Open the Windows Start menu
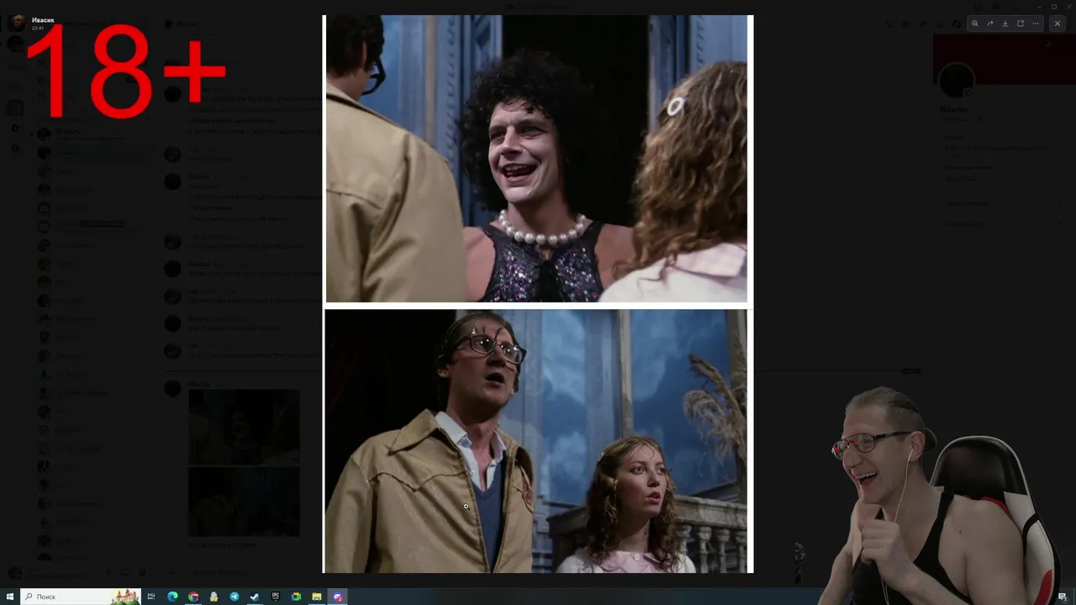This screenshot has width=1076, height=605. tap(10, 597)
